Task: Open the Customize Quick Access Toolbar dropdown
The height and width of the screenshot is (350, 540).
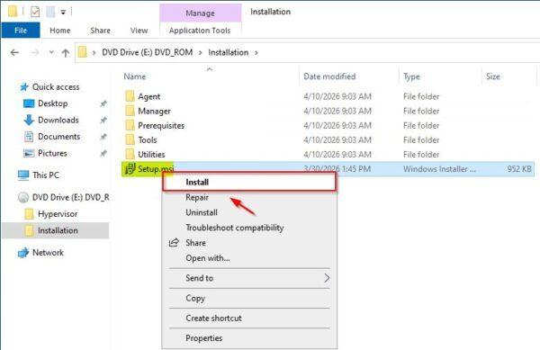Action: [x=63, y=13]
